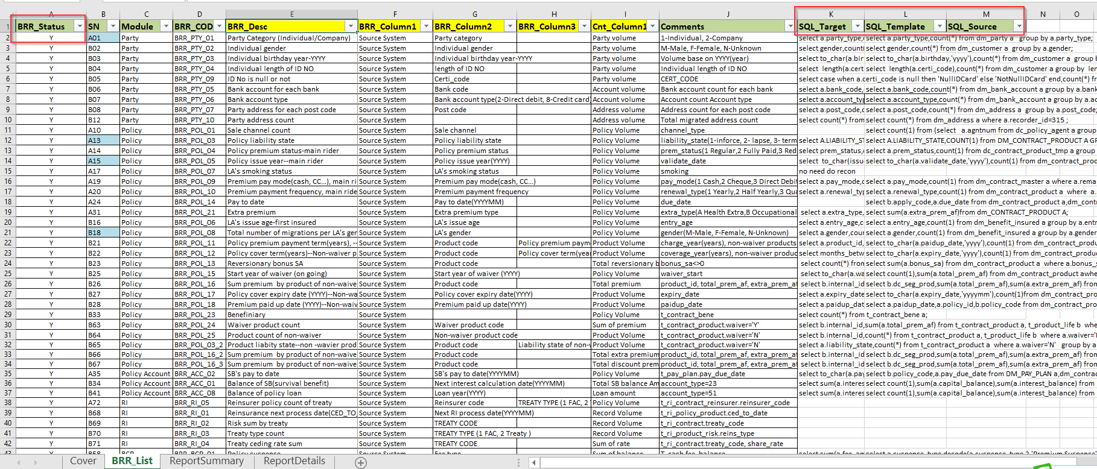Click the 'Total migrated address count' cell
Viewport: 1097px width, 469px height.
click(728, 120)
